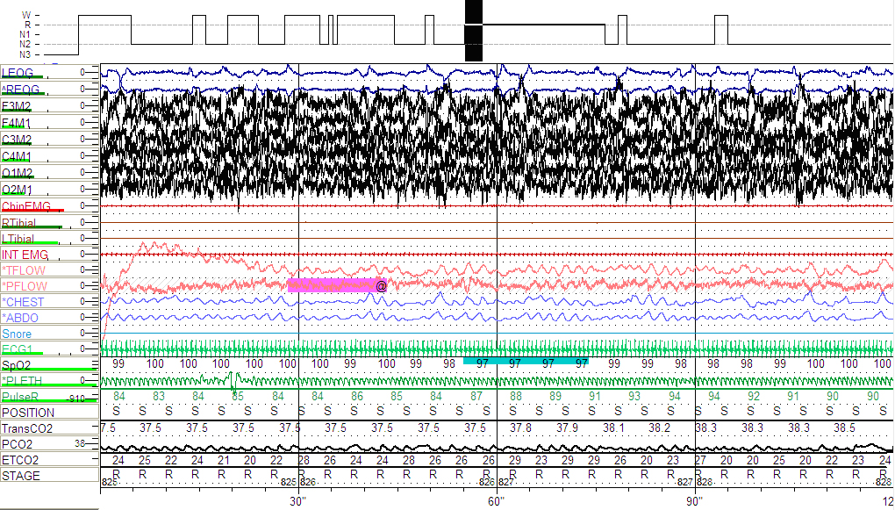
Task: Click the @ marker on the PFLOW trace
Action: pyautogui.click(x=382, y=286)
